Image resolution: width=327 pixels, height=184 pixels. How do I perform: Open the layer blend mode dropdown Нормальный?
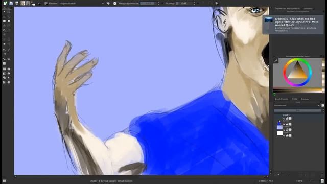pyautogui.click(x=296, y=106)
